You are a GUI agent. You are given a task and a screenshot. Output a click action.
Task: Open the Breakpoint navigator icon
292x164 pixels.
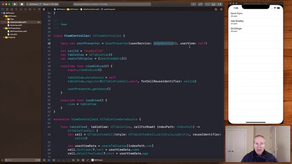(35, 9)
